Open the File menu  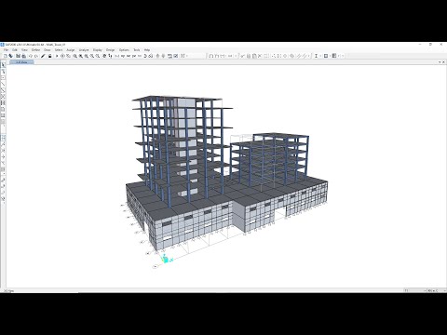click(x=6, y=50)
